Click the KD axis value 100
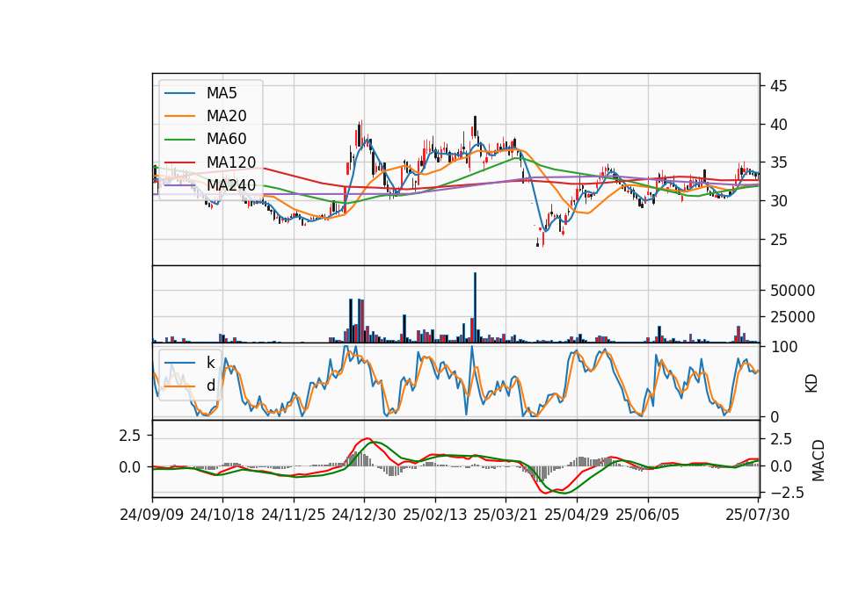This screenshot has height=606, width=844. coord(783,347)
